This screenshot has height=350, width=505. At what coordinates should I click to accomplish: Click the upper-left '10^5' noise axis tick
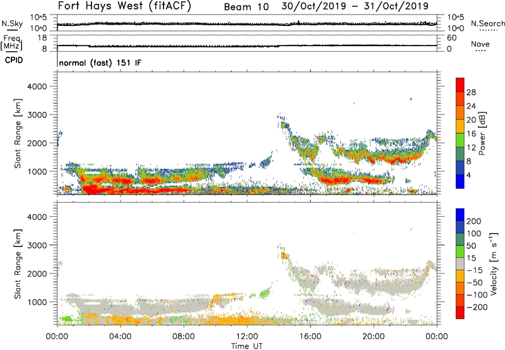(39, 18)
